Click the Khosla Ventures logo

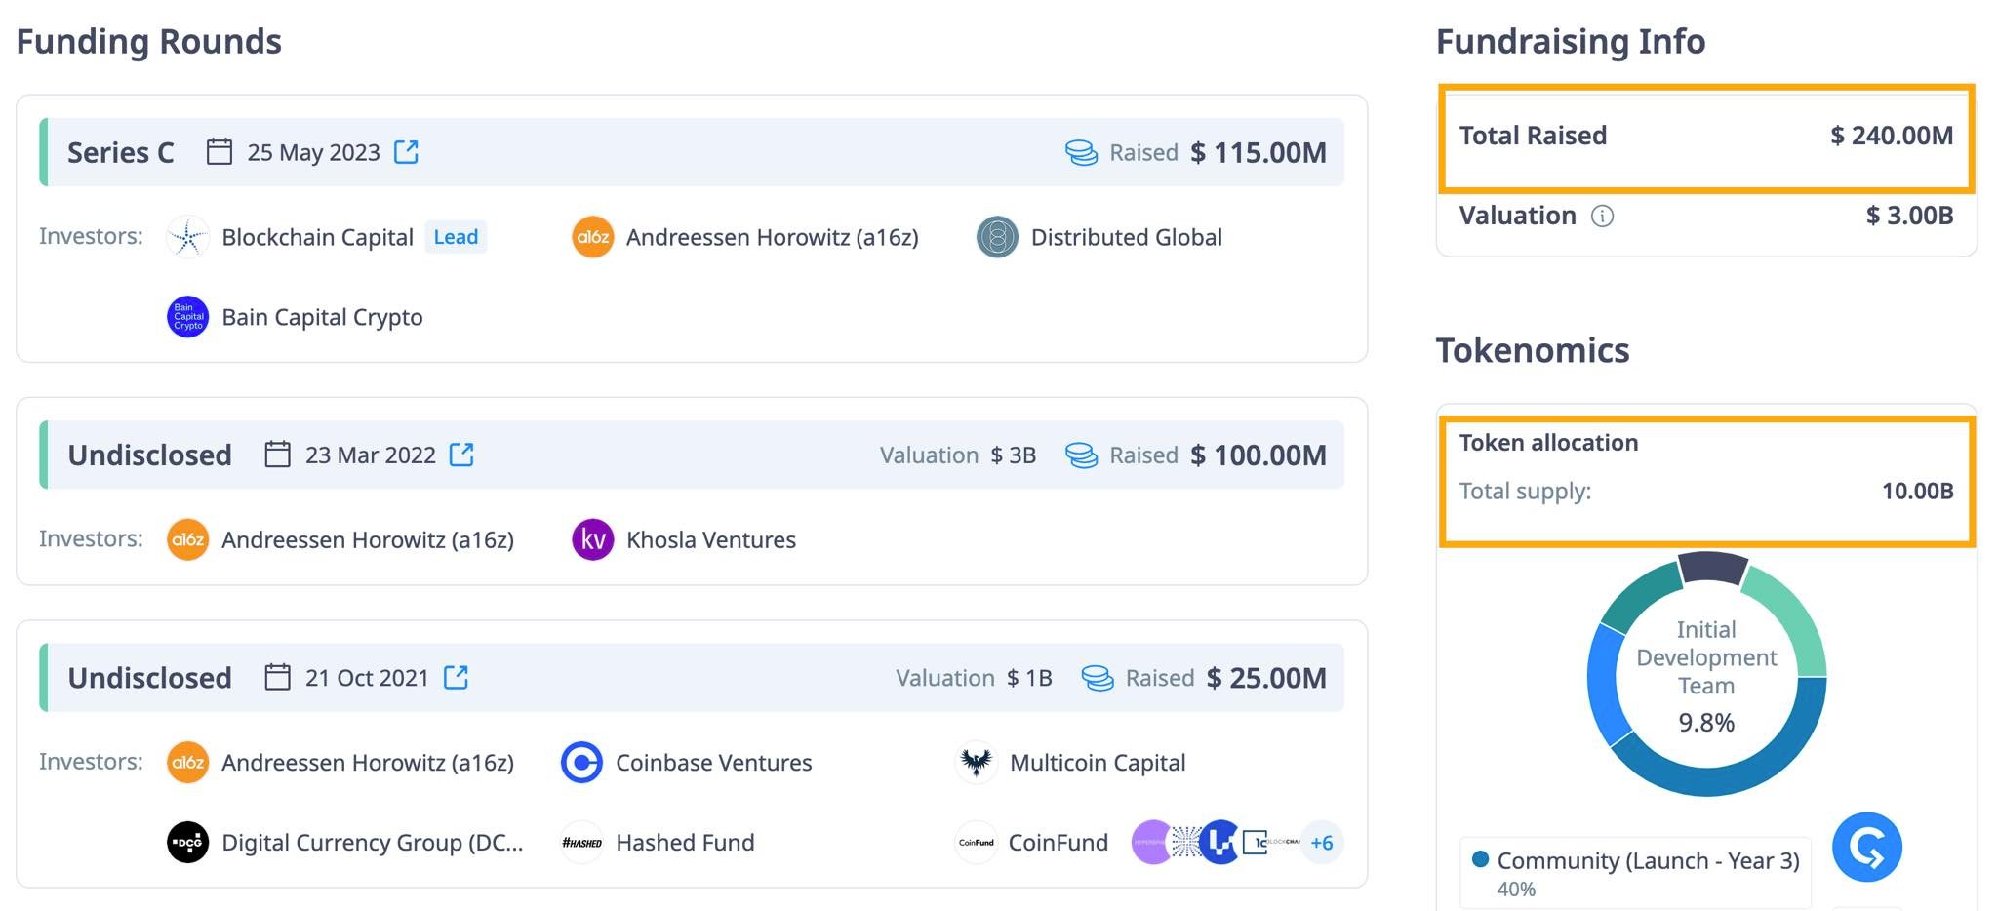pos(592,539)
